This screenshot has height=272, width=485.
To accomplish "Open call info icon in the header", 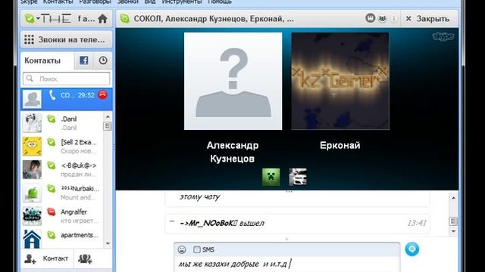I will point(394,18).
